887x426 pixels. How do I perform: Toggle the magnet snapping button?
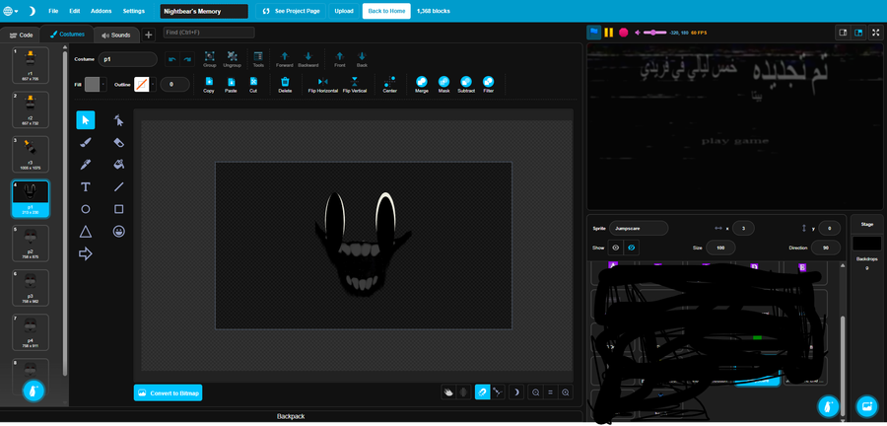pyautogui.click(x=483, y=392)
